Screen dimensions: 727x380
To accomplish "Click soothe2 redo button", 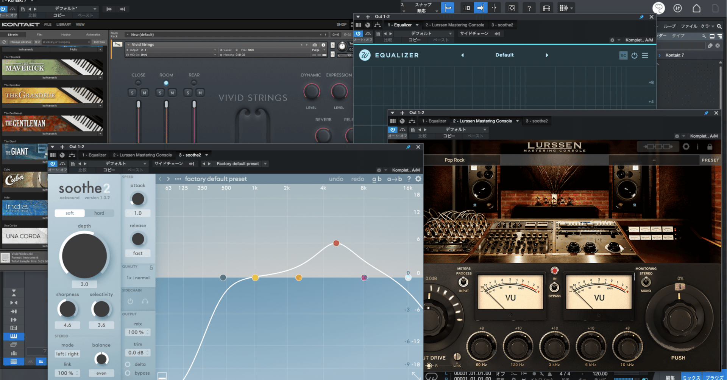I will coord(357,179).
